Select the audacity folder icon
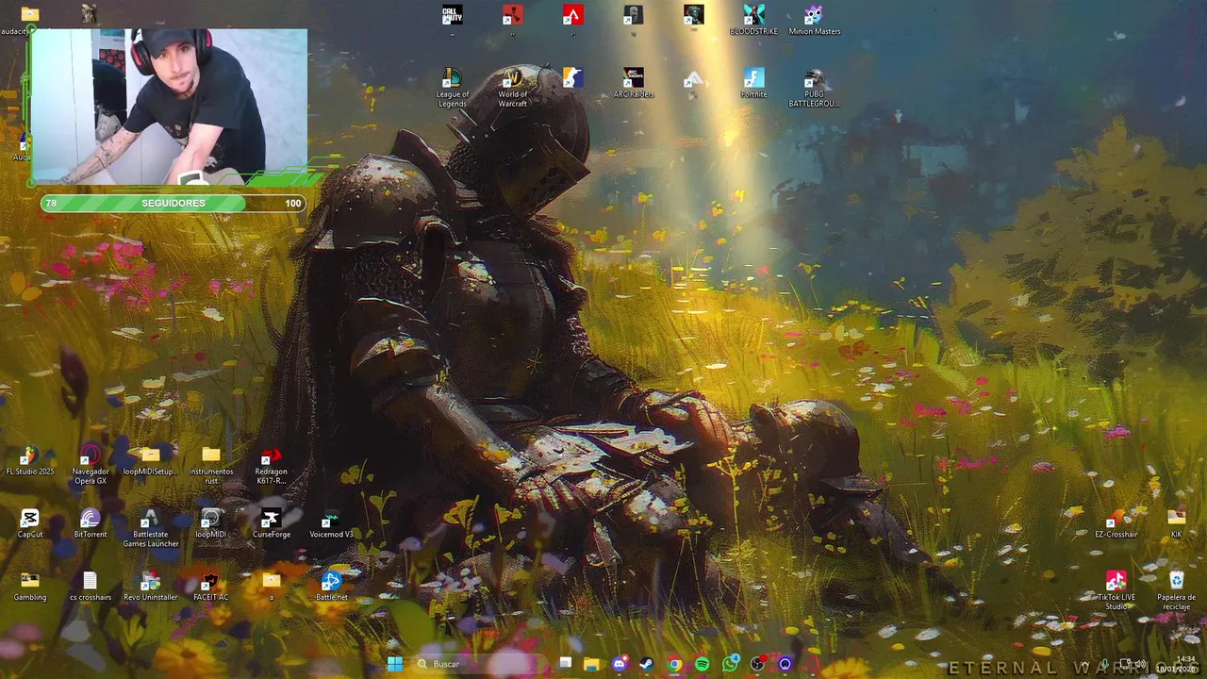1207x679 pixels. click(30, 20)
